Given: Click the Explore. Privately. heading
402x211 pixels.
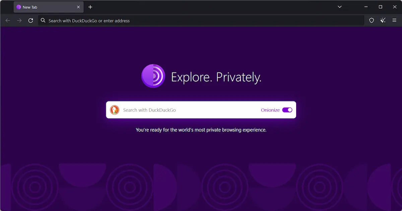Looking at the screenshot, I should (x=216, y=77).
